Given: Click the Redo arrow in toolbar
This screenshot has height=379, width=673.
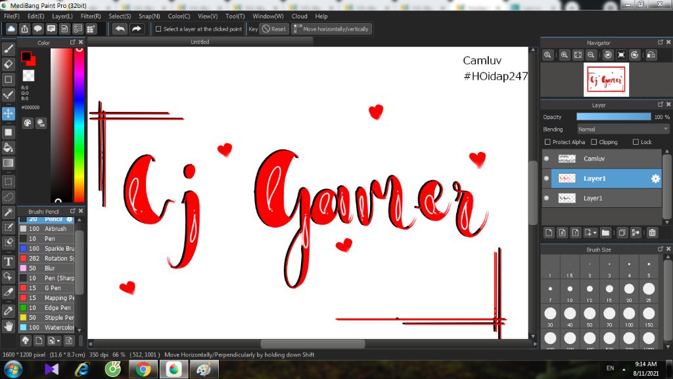Looking at the screenshot, I should 137,29.
